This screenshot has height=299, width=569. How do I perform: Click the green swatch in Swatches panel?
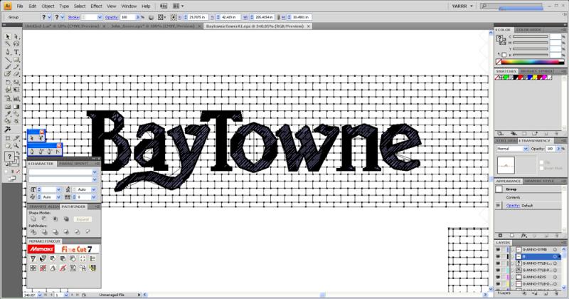[506, 78]
